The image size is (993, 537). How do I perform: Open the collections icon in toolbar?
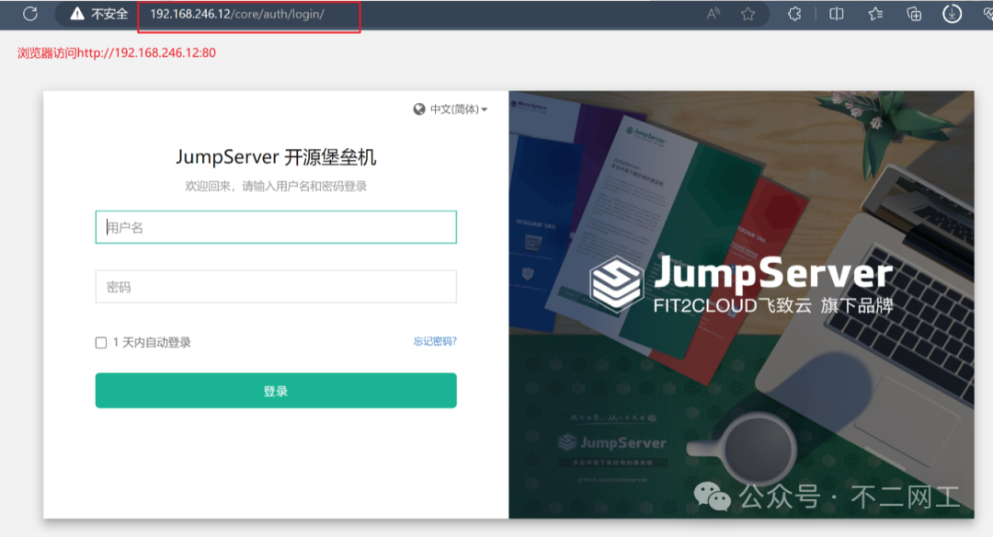[x=914, y=14]
